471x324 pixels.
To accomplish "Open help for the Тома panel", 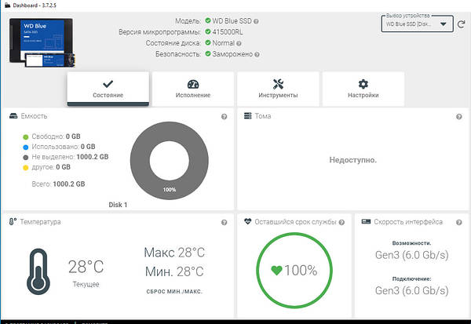I will pyautogui.click(x=459, y=117).
